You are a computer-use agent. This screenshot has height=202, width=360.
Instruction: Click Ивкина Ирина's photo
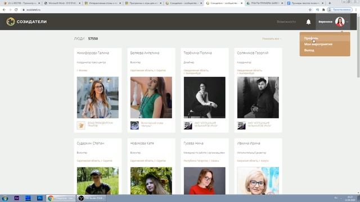tap(258, 181)
